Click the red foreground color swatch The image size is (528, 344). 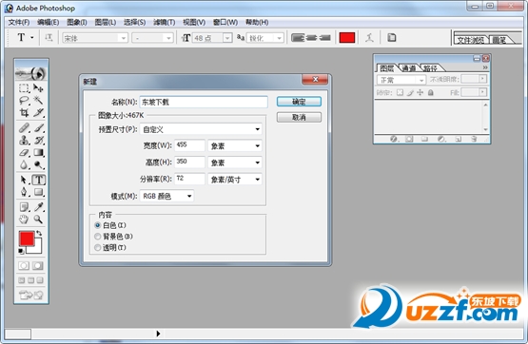click(27, 239)
